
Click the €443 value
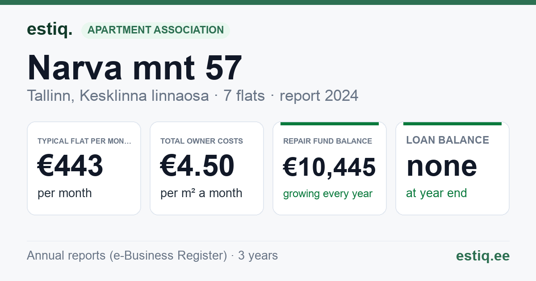[x=70, y=165]
